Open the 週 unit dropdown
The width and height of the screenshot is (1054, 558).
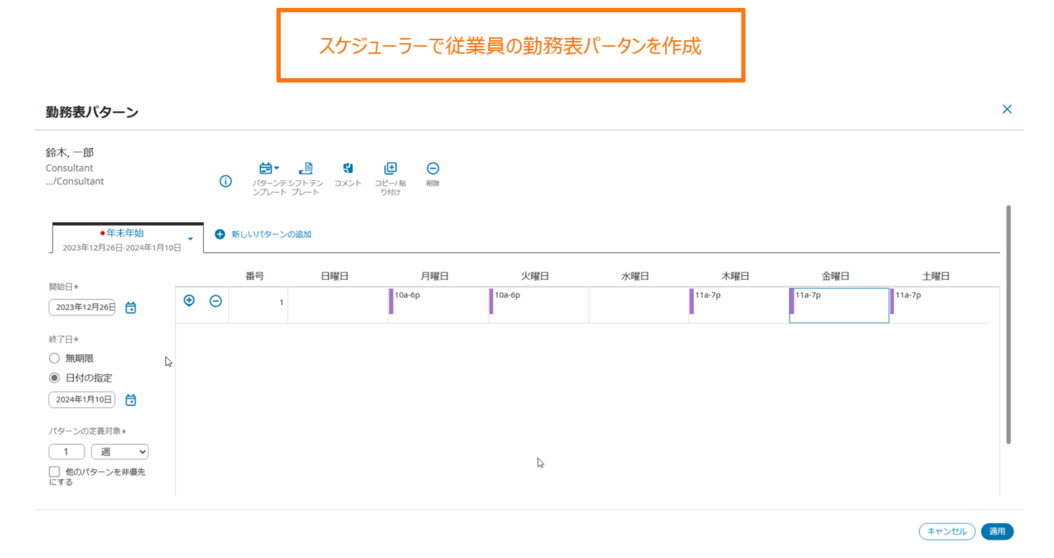tap(119, 452)
